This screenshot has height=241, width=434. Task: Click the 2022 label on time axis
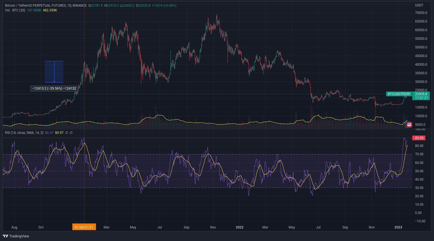click(240, 227)
